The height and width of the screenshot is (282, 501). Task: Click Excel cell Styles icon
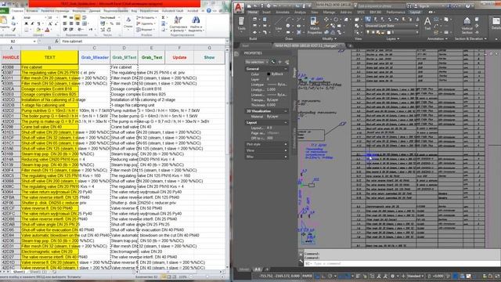tap(128, 20)
